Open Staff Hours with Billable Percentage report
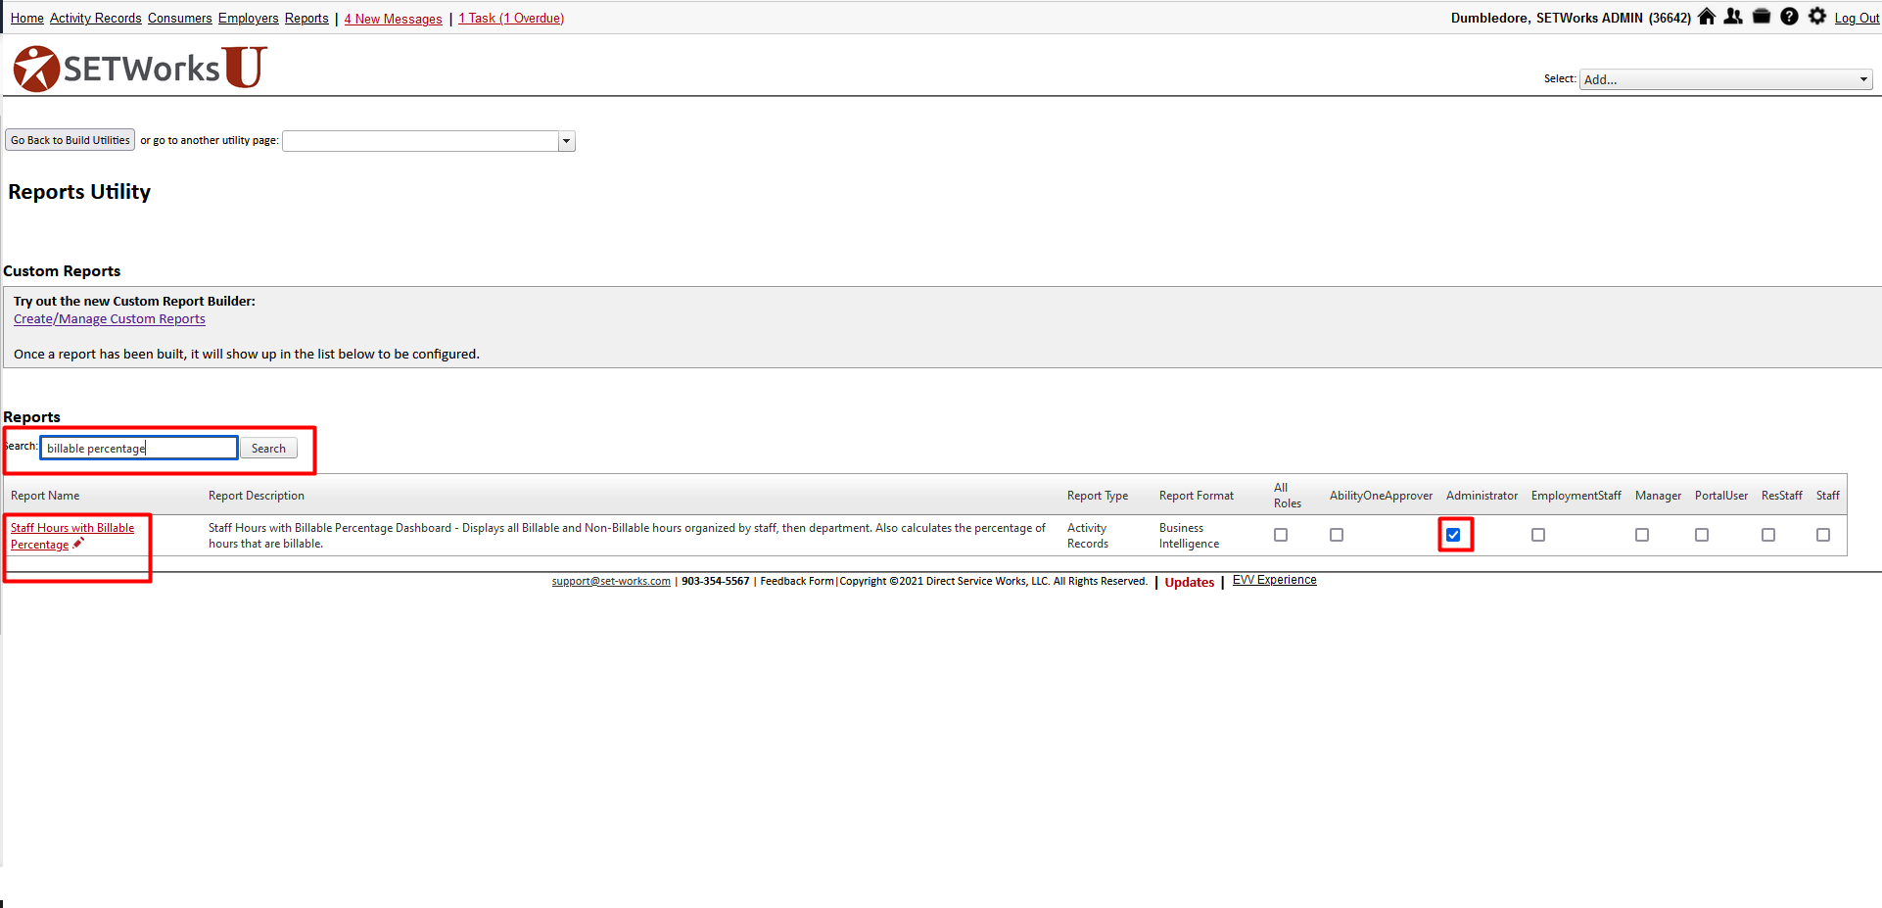1882x908 pixels. click(72, 536)
